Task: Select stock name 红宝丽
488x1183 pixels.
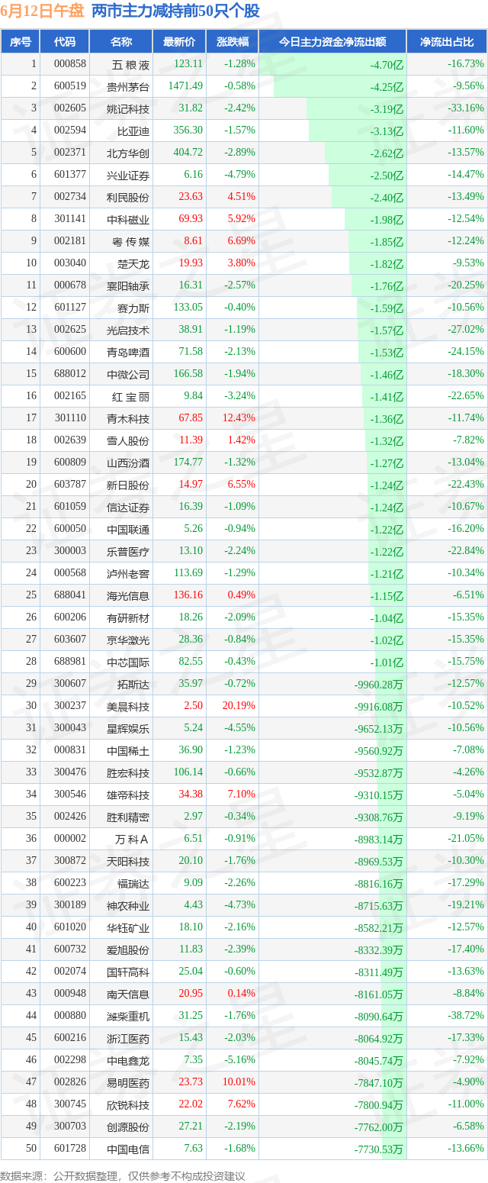Action: coord(129,396)
